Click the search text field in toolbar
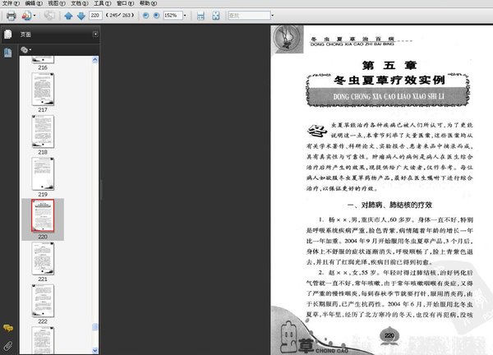 pos(249,15)
